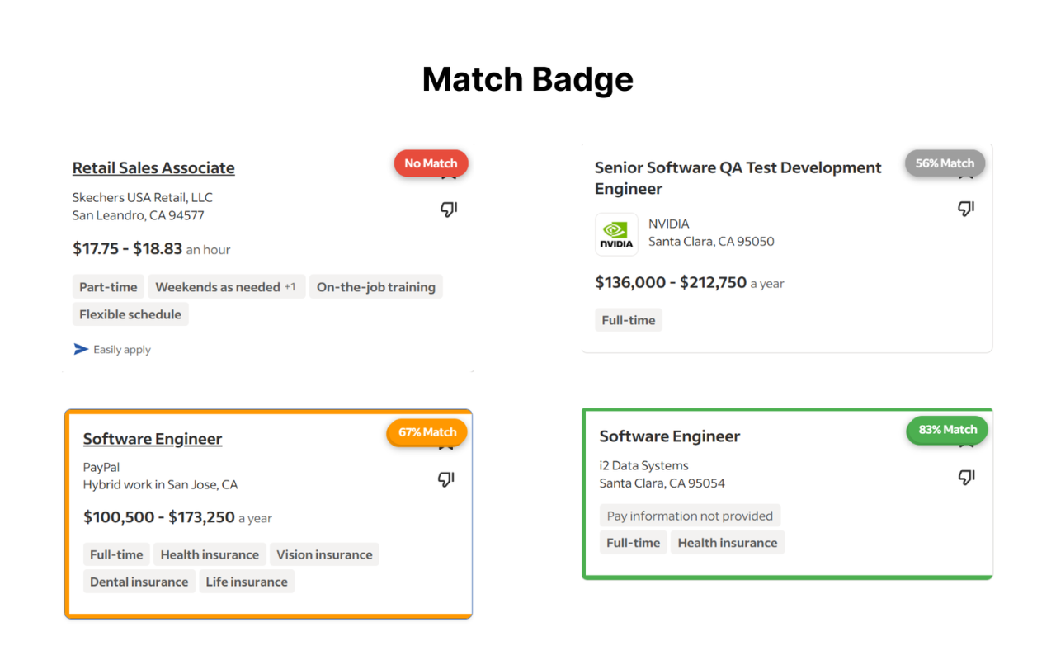Open the Retail Sales Associate job title link

(153, 167)
